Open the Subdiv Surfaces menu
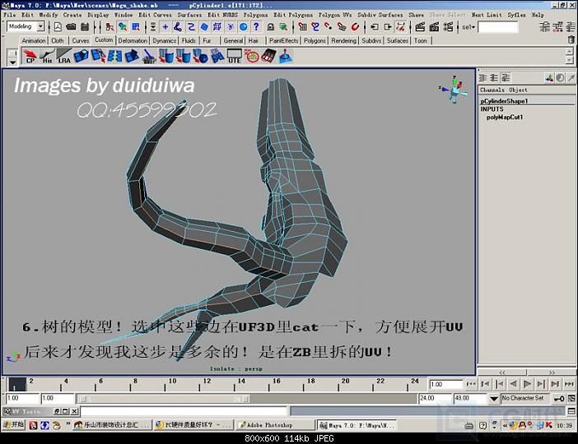Image resolution: width=578 pixels, height=444 pixels. [x=380, y=15]
